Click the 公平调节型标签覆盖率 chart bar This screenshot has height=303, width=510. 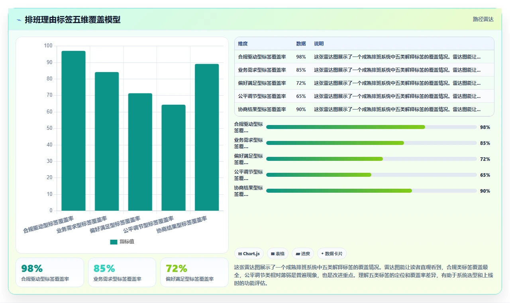173,158
